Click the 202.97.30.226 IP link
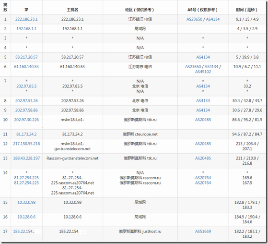 [x=26, y=120]
